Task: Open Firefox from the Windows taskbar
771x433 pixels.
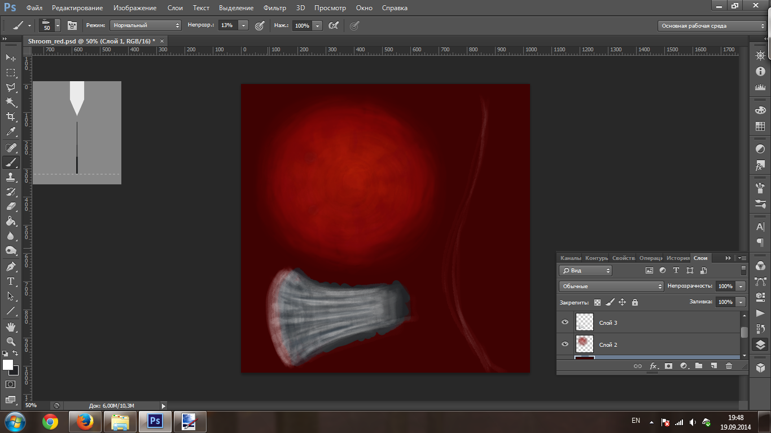Action: tap(85, 421)
